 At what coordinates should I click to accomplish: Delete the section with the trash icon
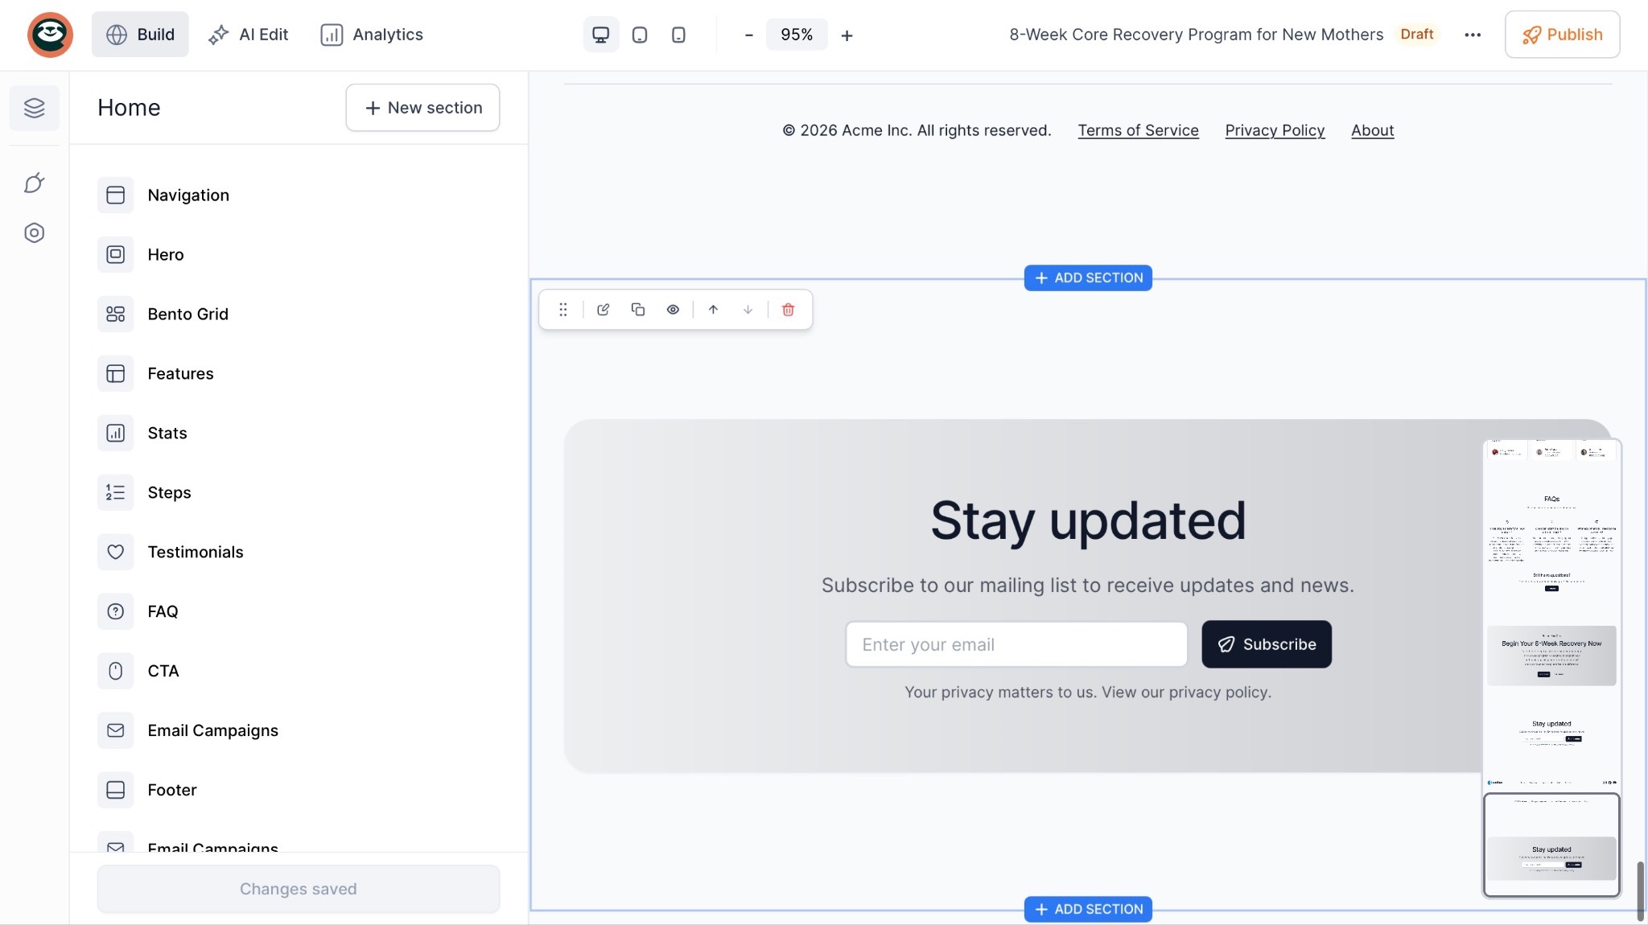[x=788, y=310]
